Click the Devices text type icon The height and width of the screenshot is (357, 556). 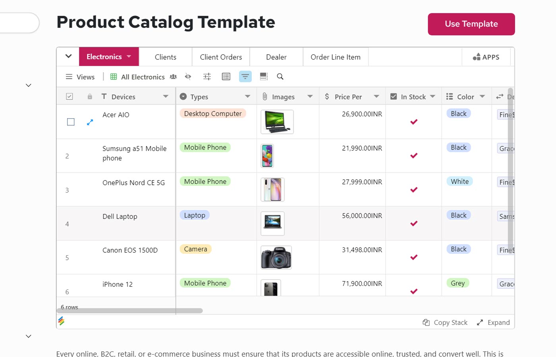(x=104, y=96)
